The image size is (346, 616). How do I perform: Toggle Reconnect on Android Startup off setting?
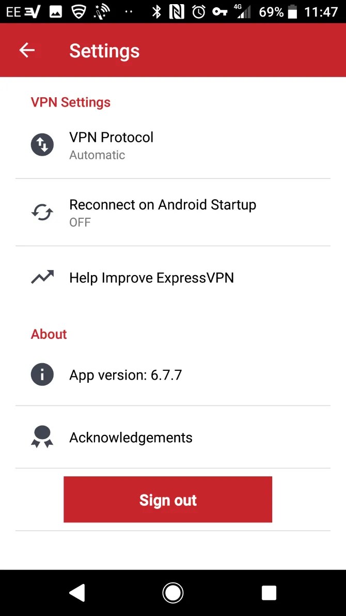[173, 212]
